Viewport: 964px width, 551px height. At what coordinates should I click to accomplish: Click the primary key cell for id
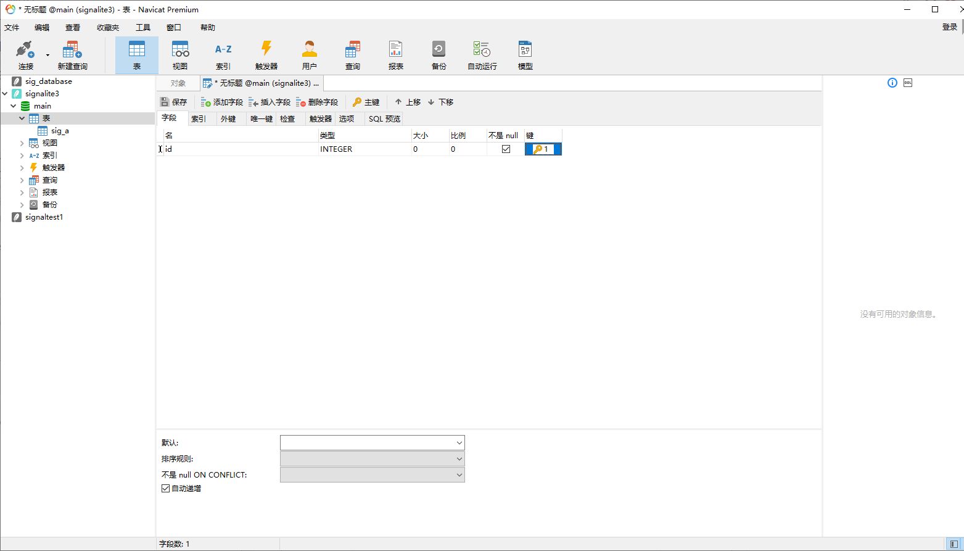[543, 149]
